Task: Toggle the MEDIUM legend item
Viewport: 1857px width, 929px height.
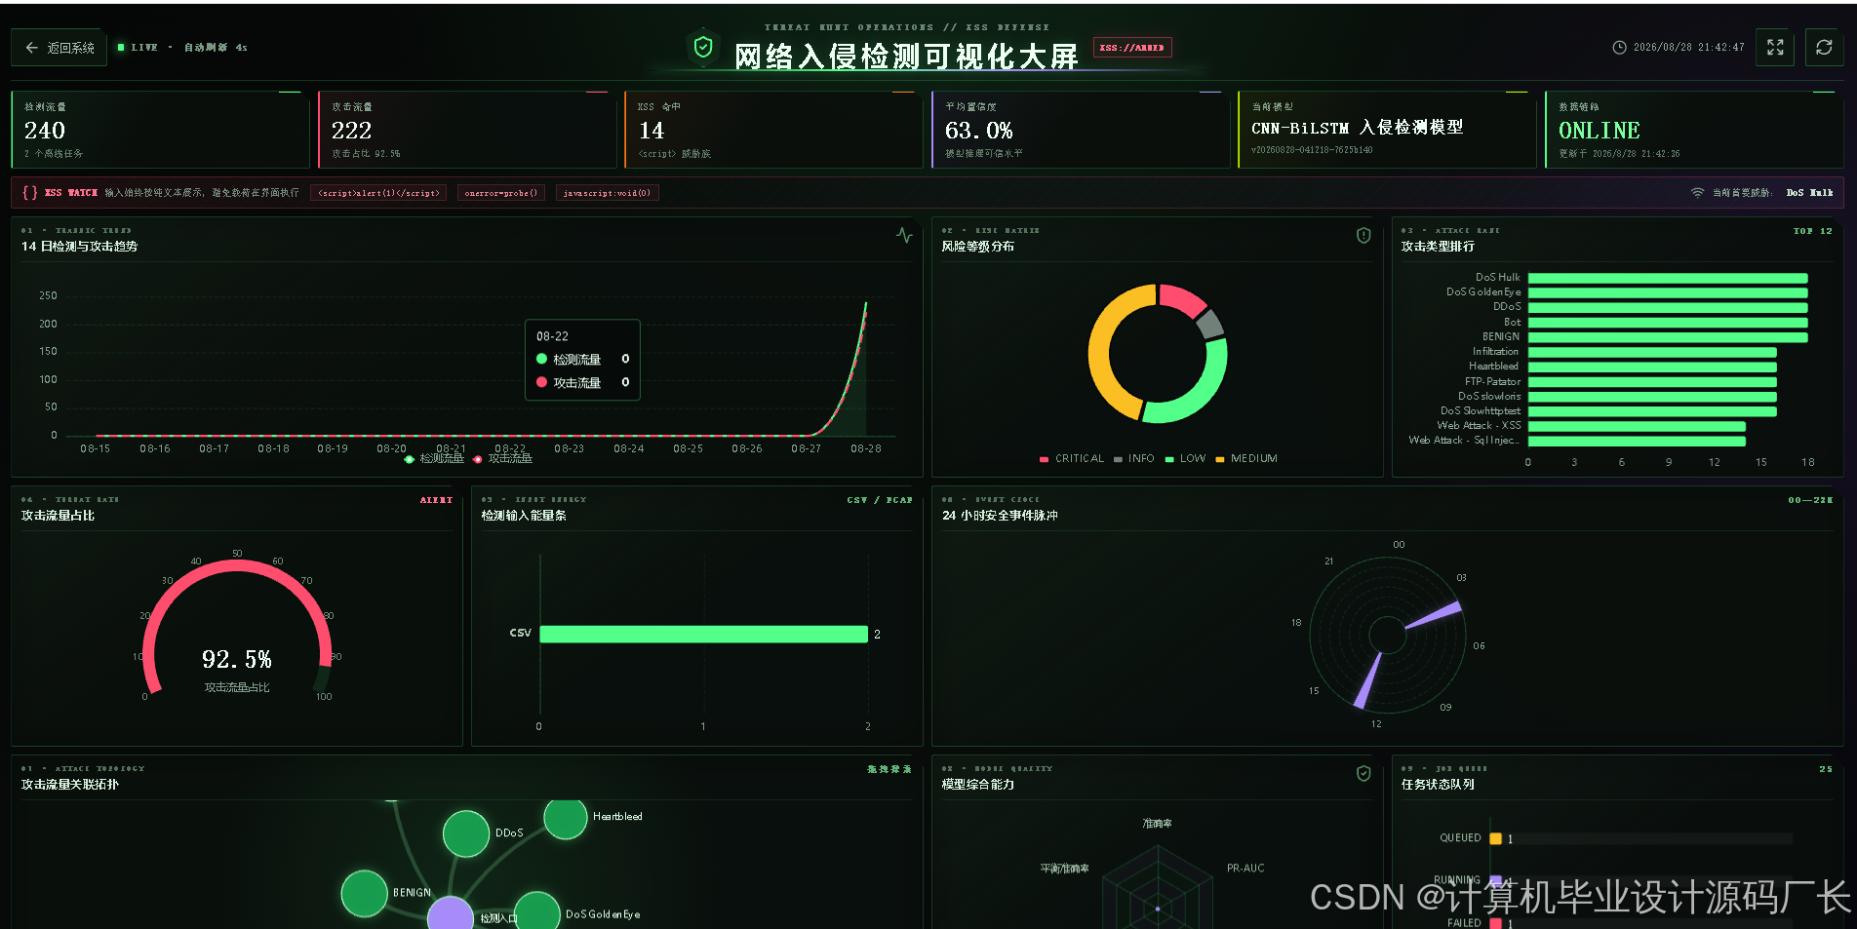Action: pos(1246,458)
